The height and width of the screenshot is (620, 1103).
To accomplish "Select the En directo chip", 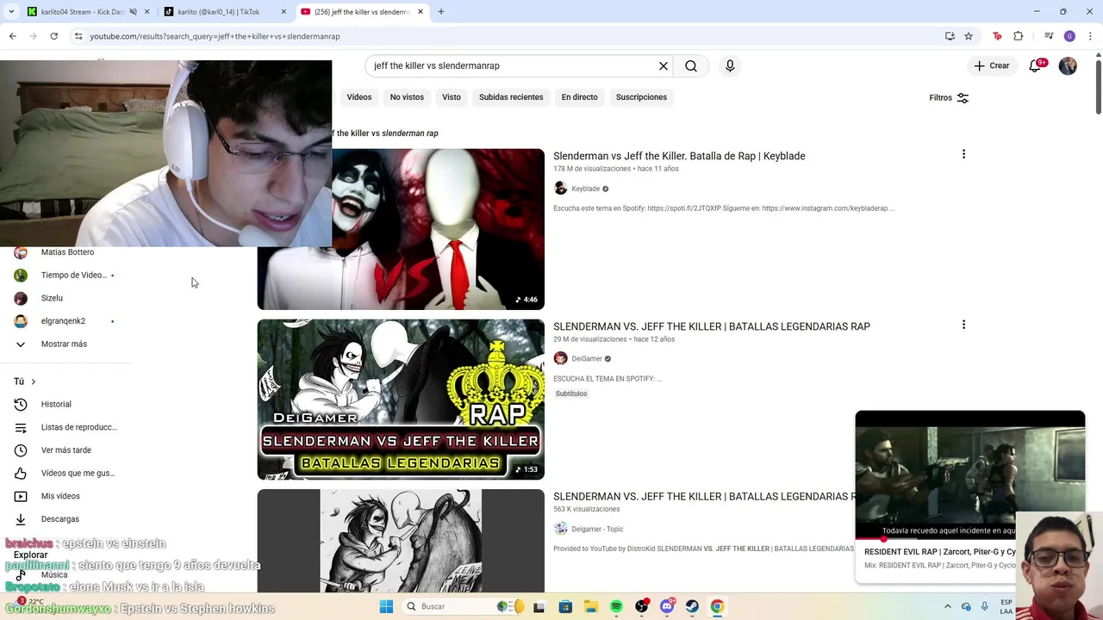I will (579, 97).
